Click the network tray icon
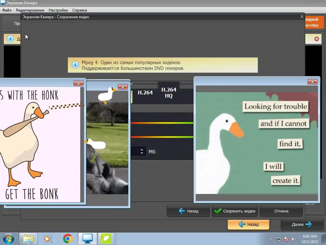Screen dimensions: 326x245 pyautogui.click(x=278, y=239)
